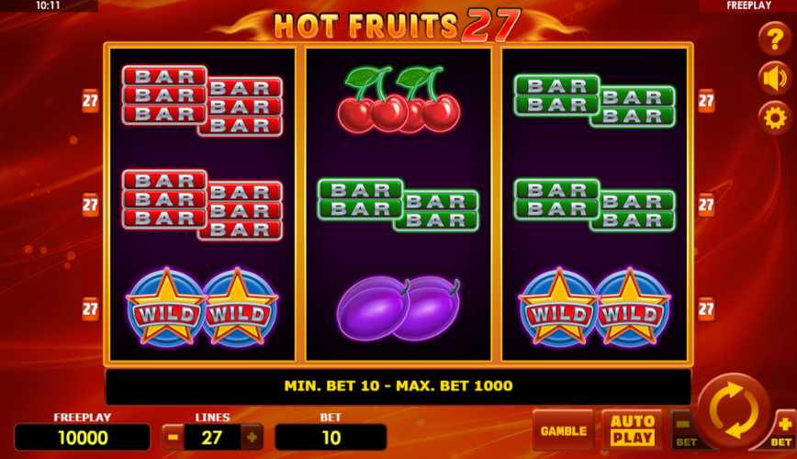Image resolution: width=797 pixels, height=459 pixels.
Task: Raise the bet with plus BET button
Action: [x=782, y=431]
